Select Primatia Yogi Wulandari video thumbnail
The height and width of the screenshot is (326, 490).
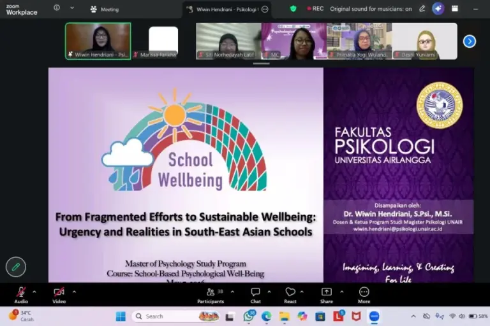(x=359, y=41)
